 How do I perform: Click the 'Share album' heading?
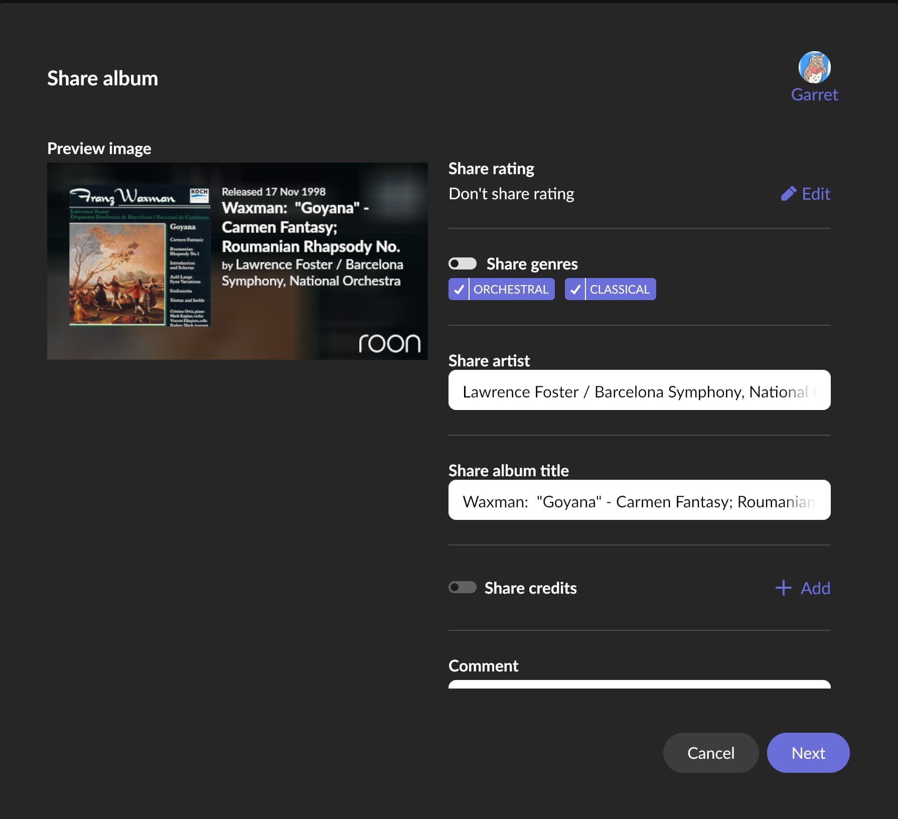click(102, 78)
